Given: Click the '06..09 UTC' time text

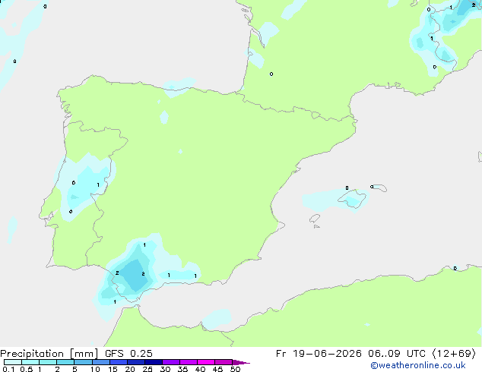Looking at the screenshot, I should [x=397, y=354].
